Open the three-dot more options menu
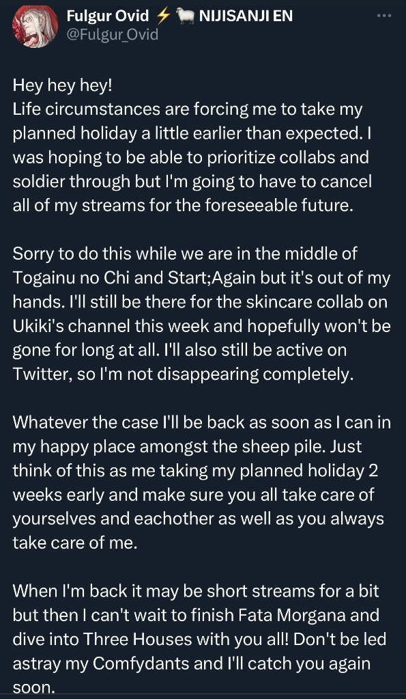Viewport: 406px width, 699px height. click(x=383, y=16)
